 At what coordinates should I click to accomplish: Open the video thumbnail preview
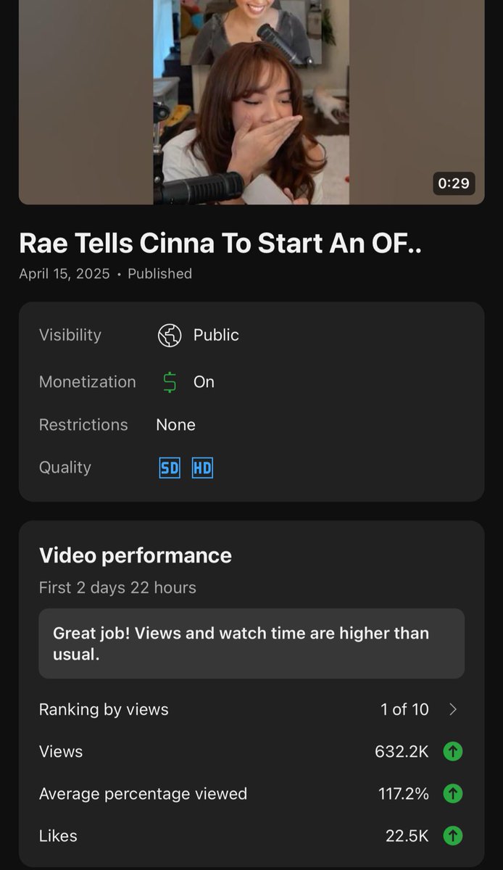[251, 102]
